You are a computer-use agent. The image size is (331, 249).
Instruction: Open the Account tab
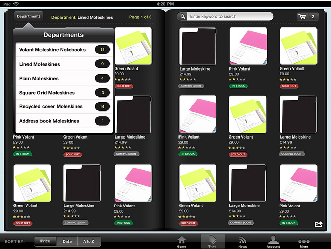273,242
